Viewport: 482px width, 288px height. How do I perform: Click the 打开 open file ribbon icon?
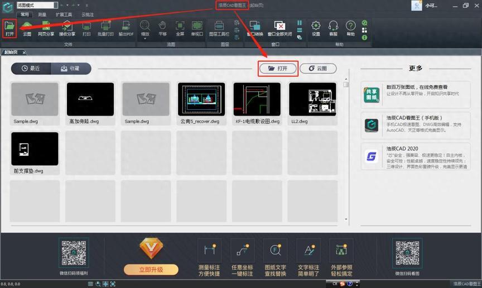[x=9, y=28]
